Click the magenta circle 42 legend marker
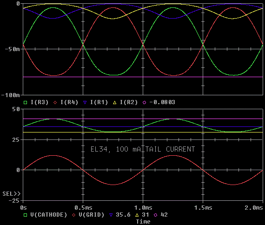The width and height of the screenshot is (265, 225). coord(155,215)
